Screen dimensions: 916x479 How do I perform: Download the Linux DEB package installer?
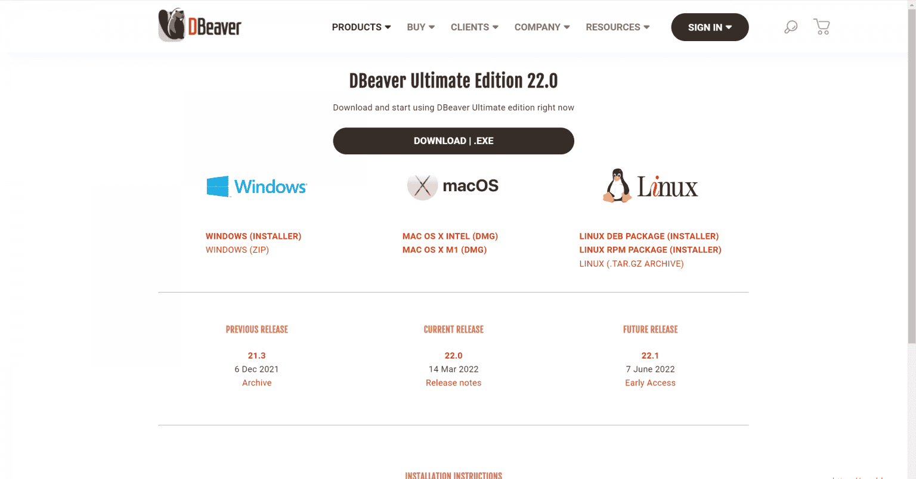point(649,237)
